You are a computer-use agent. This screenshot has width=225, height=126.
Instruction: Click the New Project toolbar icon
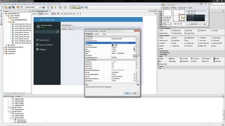click(6, 7)
